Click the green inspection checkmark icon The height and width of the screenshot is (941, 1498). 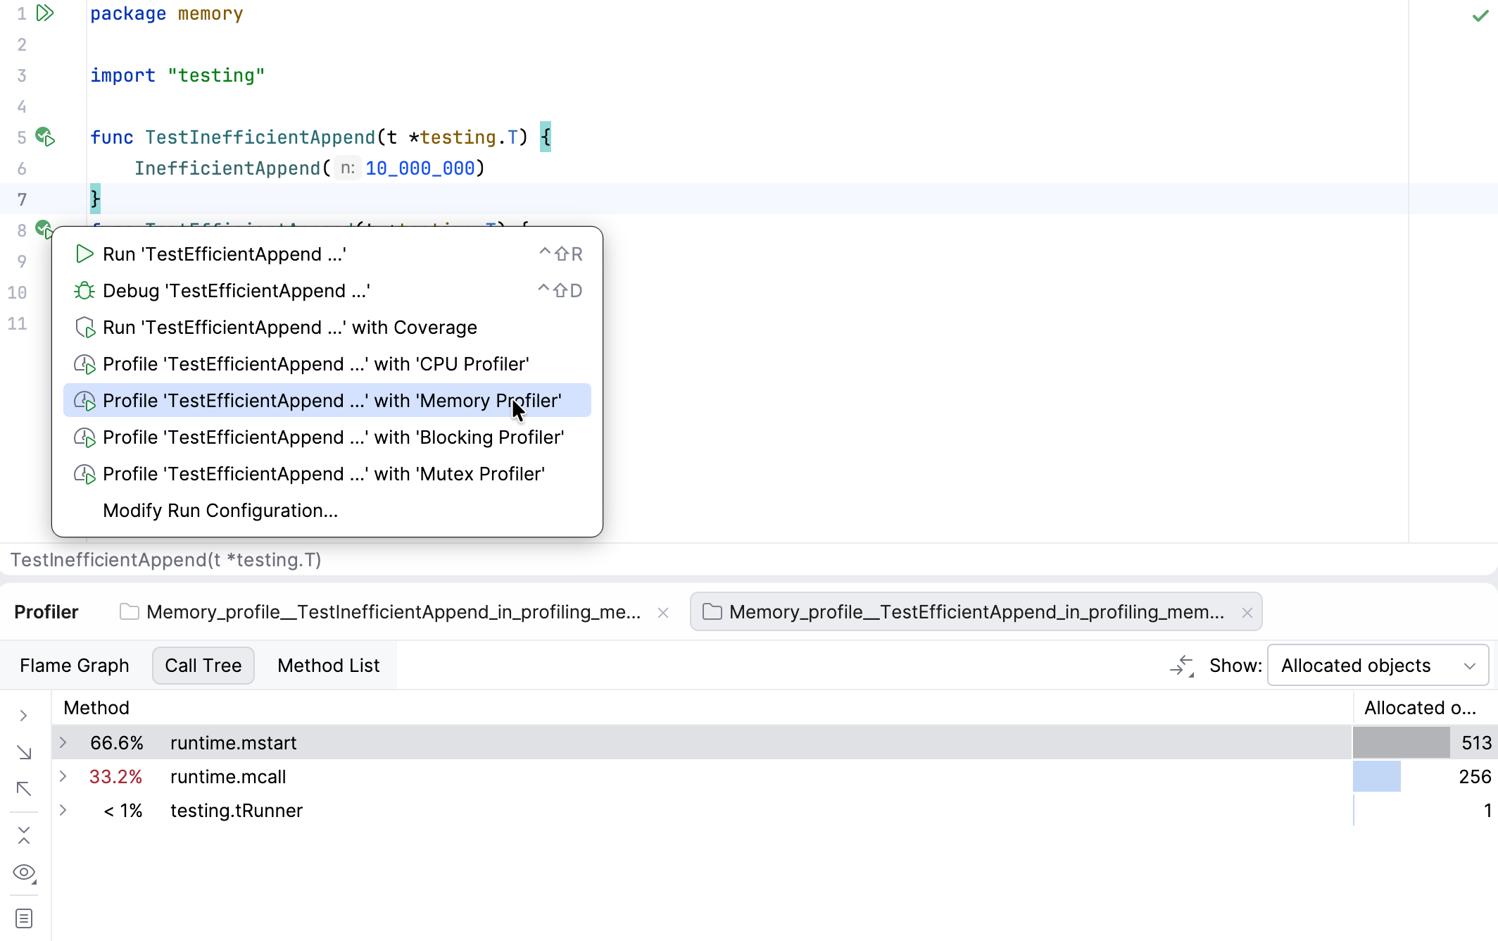coord(1480,15)
